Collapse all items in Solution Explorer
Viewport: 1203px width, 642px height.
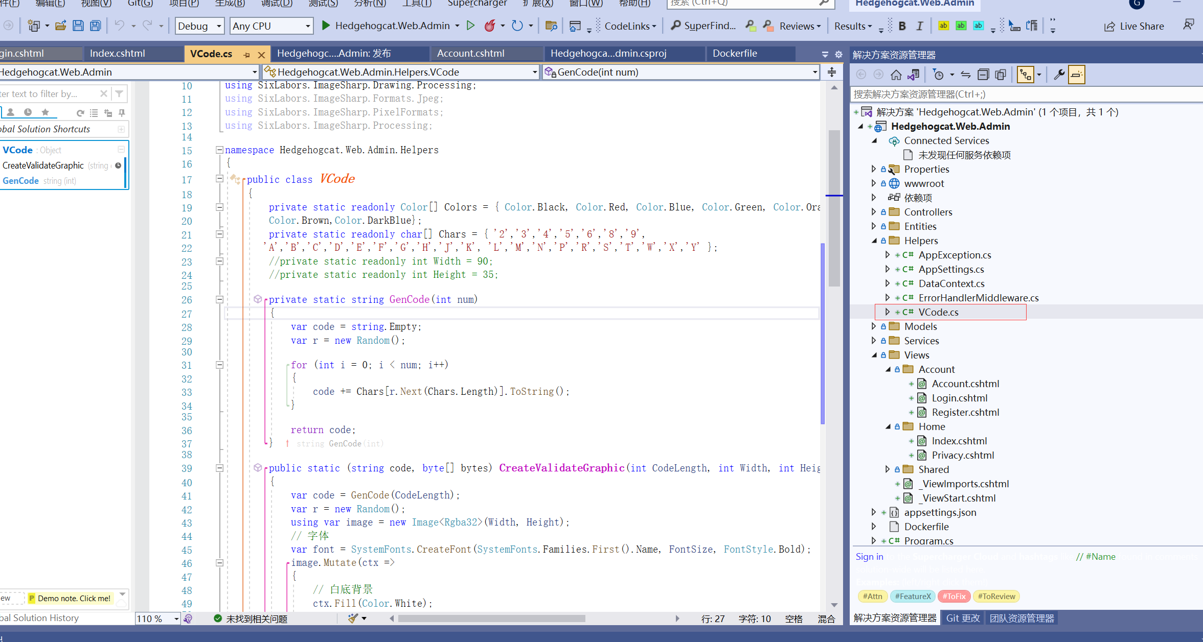tap(983, 75)
